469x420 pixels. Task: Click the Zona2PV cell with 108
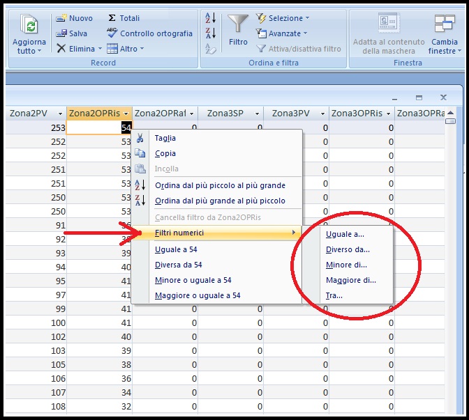click(36, 406)
